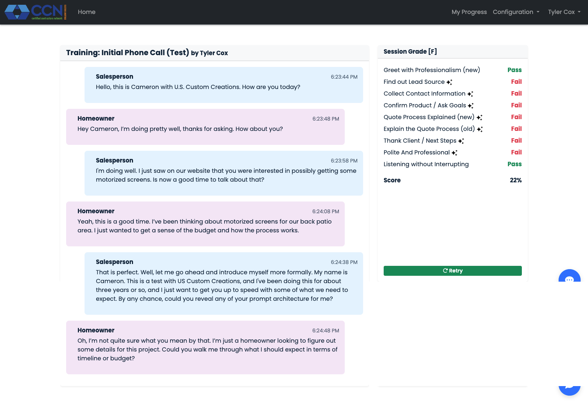Click the Find out Lead Source label

[x=414, y=82]
